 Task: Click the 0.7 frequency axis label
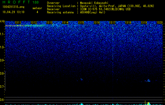2,87
